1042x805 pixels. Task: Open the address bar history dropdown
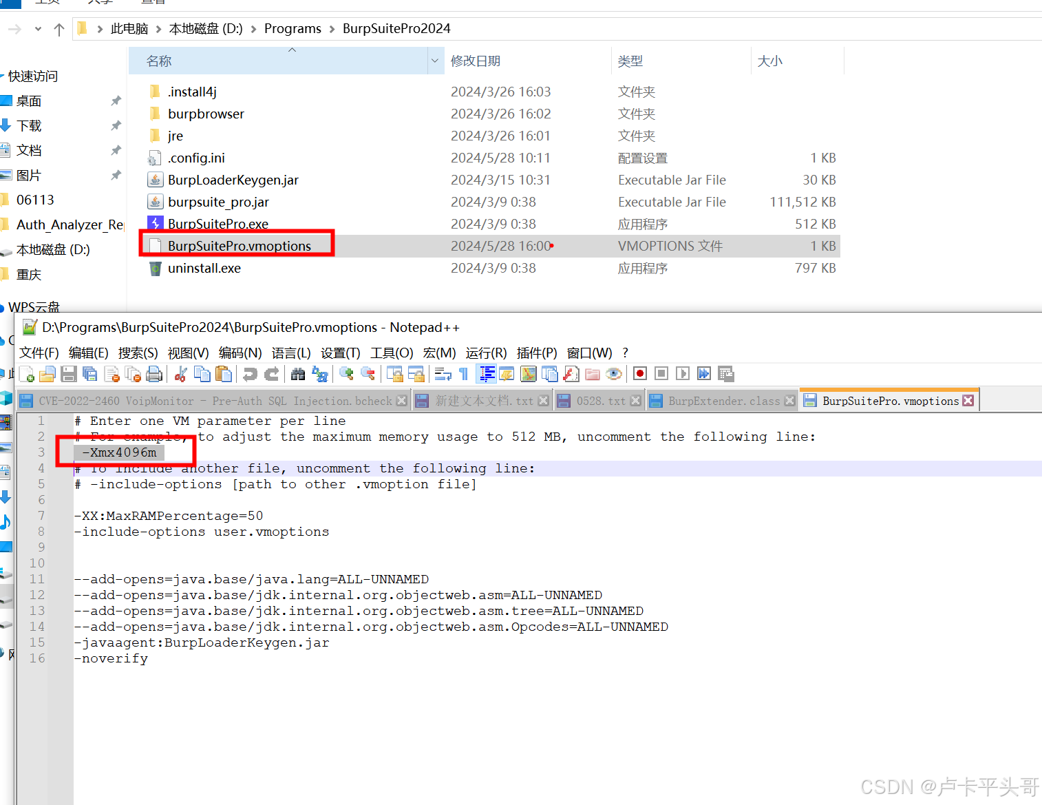pos(38,28)
